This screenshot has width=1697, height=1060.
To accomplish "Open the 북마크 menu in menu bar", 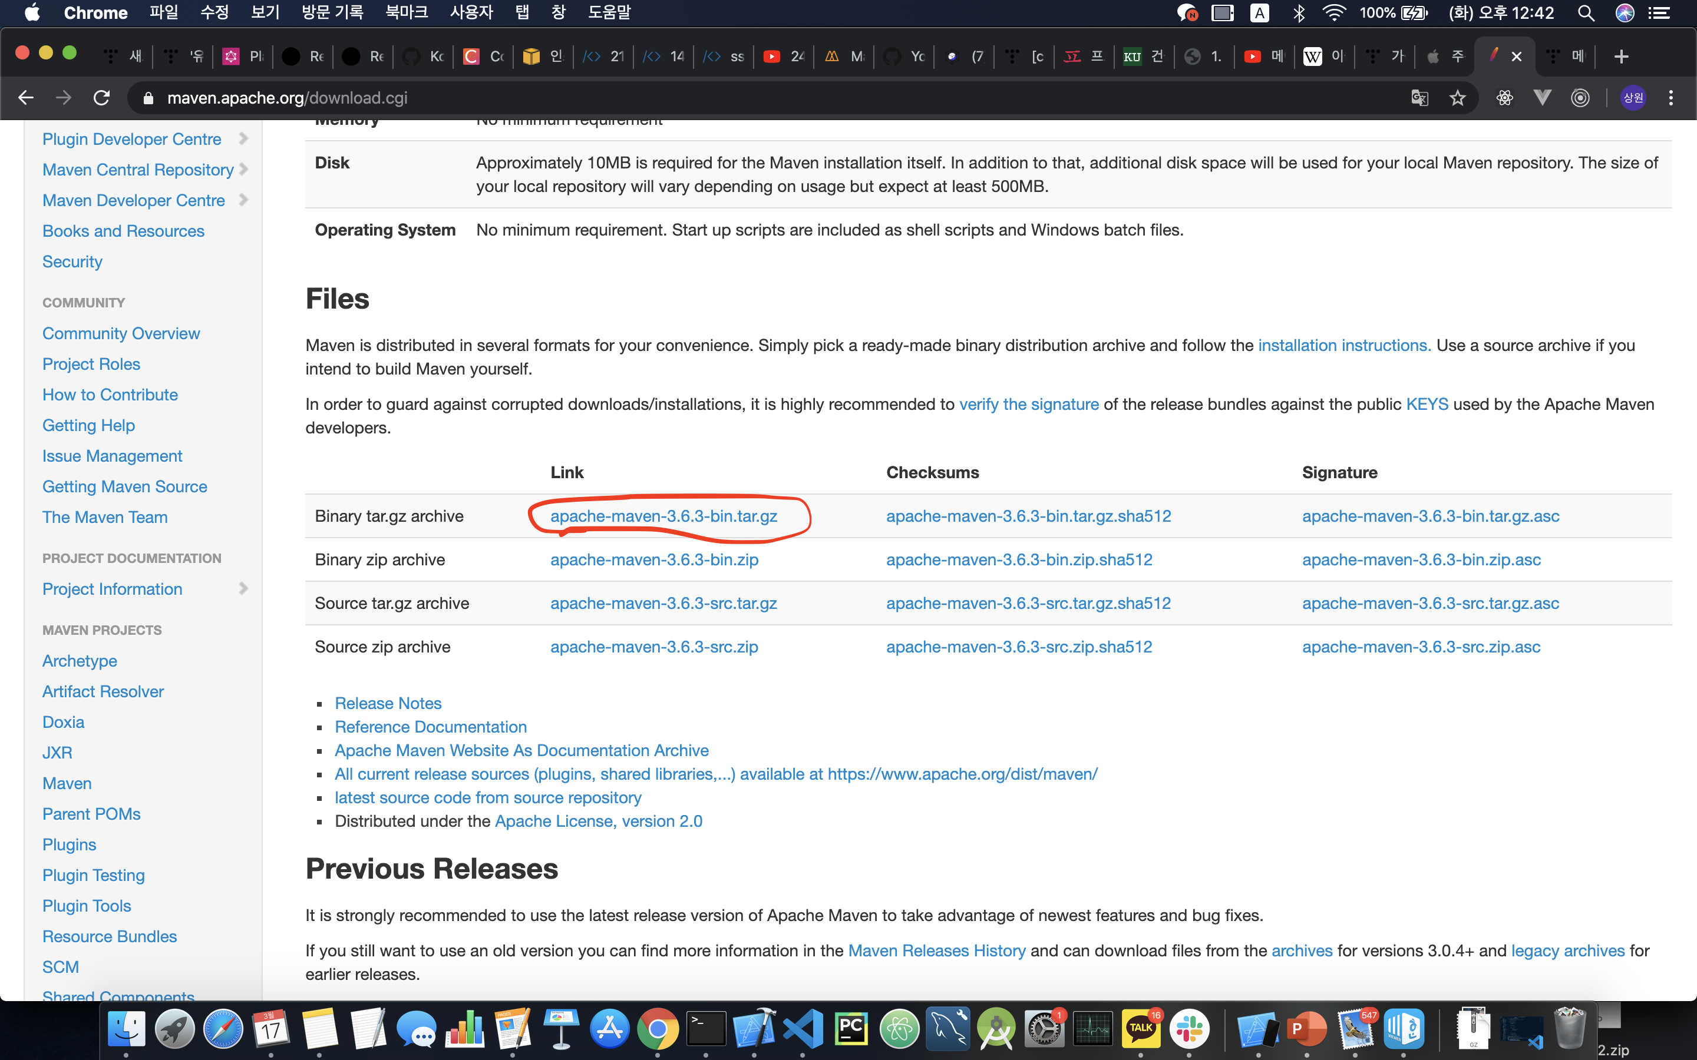I will pyautogui.click(x=406, y=12).
